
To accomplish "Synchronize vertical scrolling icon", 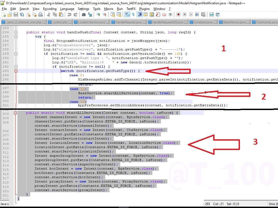I will click(112, 14).
